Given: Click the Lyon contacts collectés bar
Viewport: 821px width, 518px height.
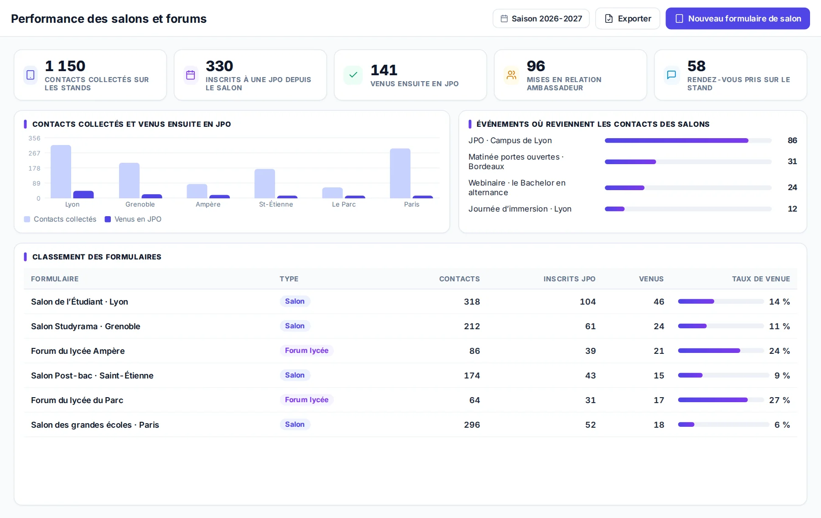Looking at the screenshot, I should pyautogui.click(x=61, y=172).
